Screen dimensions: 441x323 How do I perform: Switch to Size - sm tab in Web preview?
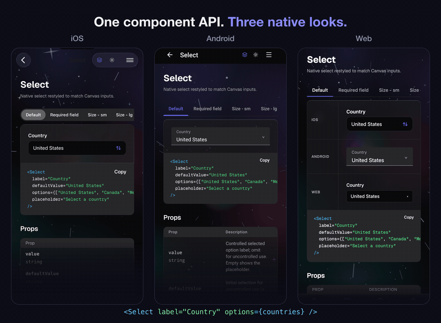point(389,90)
